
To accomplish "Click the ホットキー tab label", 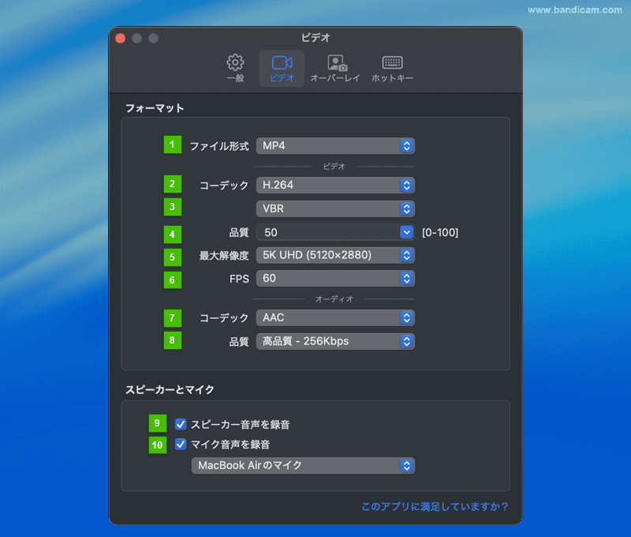I will pyautogui.click(x=392, y=78).
